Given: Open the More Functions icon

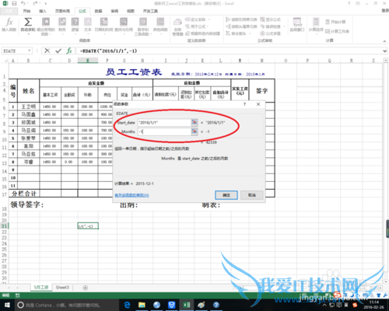Looking at the screenshot, I should coord(160,22).
